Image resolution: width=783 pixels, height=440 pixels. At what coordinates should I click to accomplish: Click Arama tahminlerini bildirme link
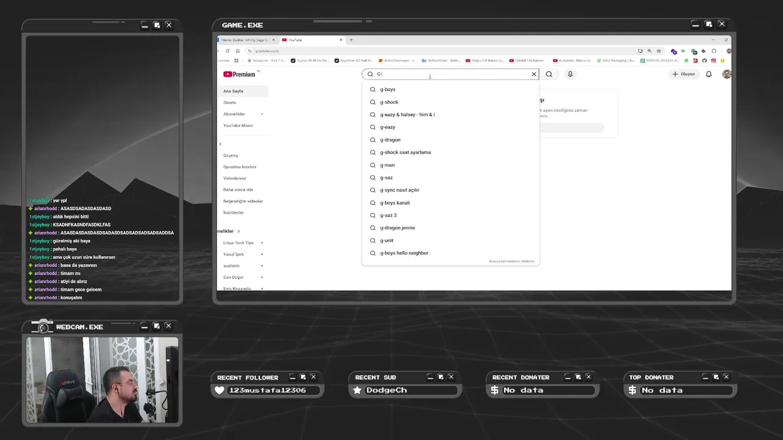click(x=511, y=261)
